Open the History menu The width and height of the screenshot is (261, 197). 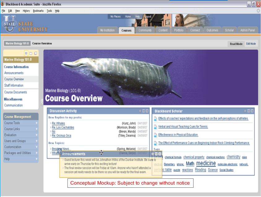tap(26, 11)
